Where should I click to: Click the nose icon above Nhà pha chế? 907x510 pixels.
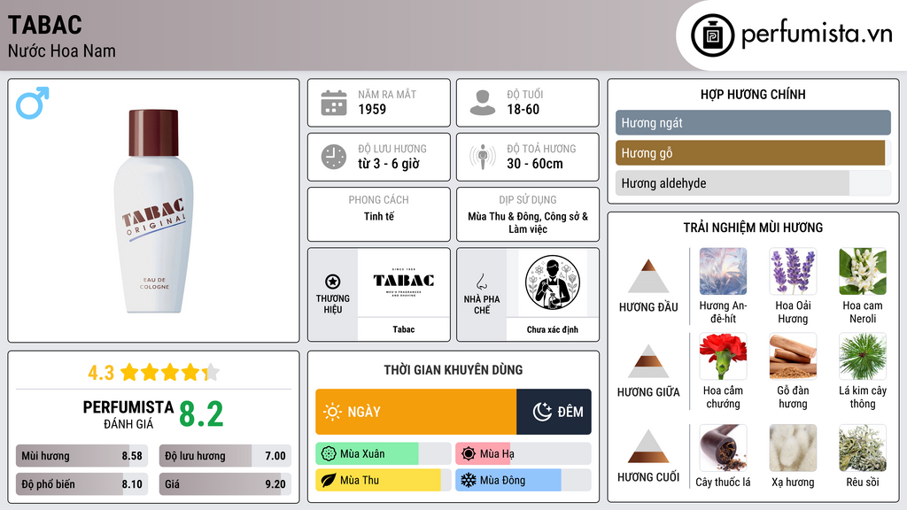coord(481,282)
